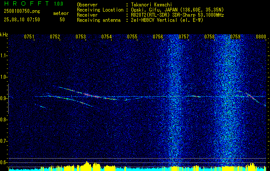Click the R820T2(RTL-SDR) receiver description
Image resolution: width=270 pixels, height=171 pixels.
click(177, 15)
